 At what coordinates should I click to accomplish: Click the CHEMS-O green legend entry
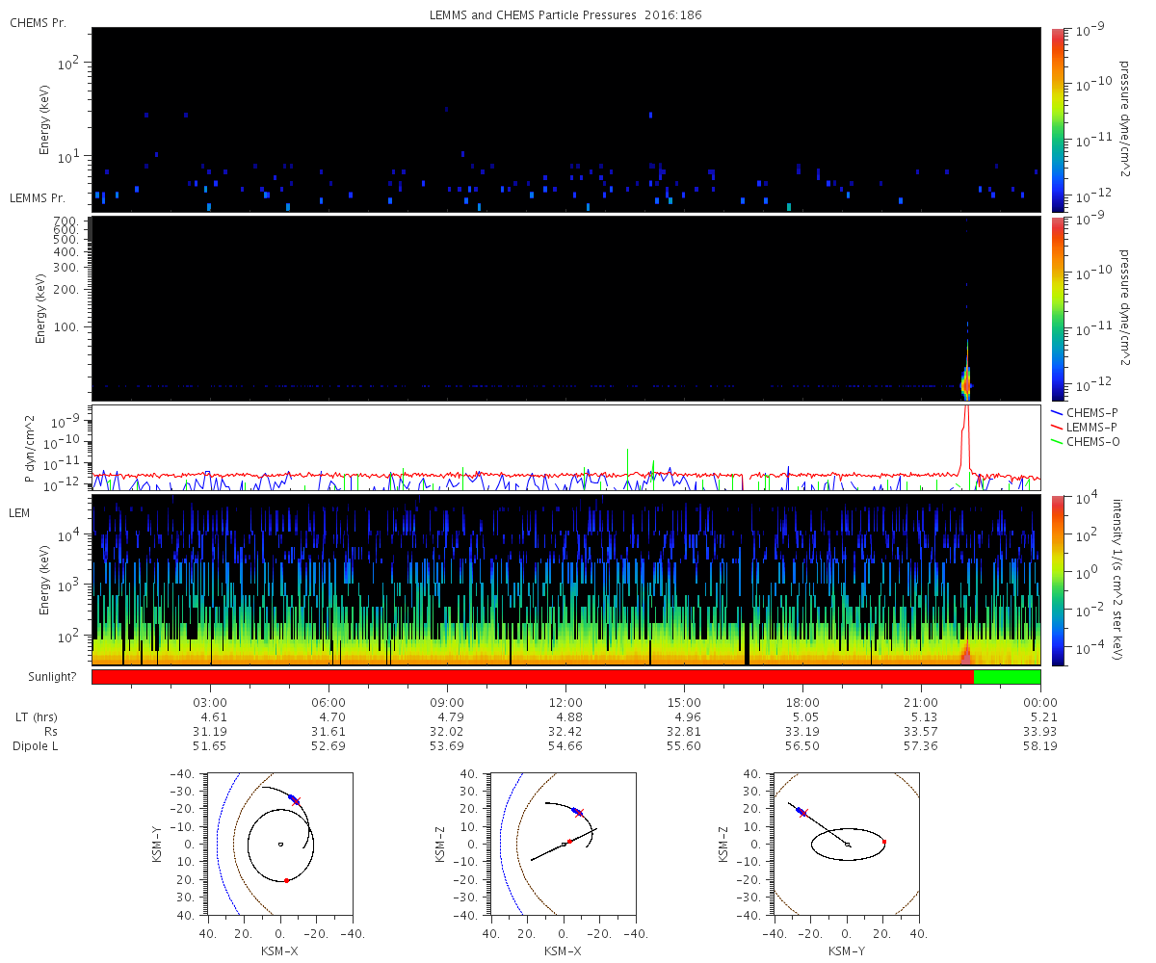click(x=1093, y=441)
